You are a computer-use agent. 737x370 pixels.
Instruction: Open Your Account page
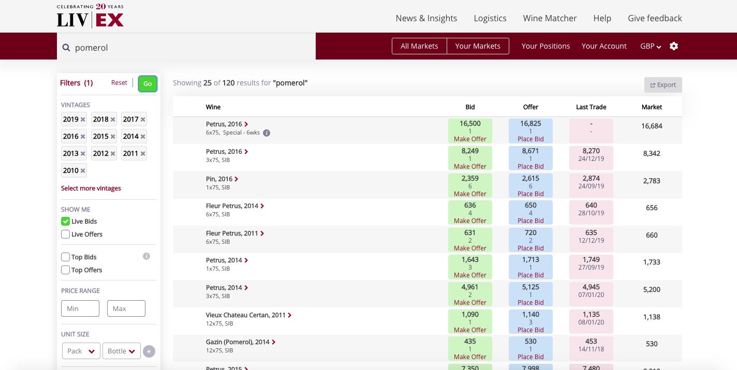(x=604, y=46)
